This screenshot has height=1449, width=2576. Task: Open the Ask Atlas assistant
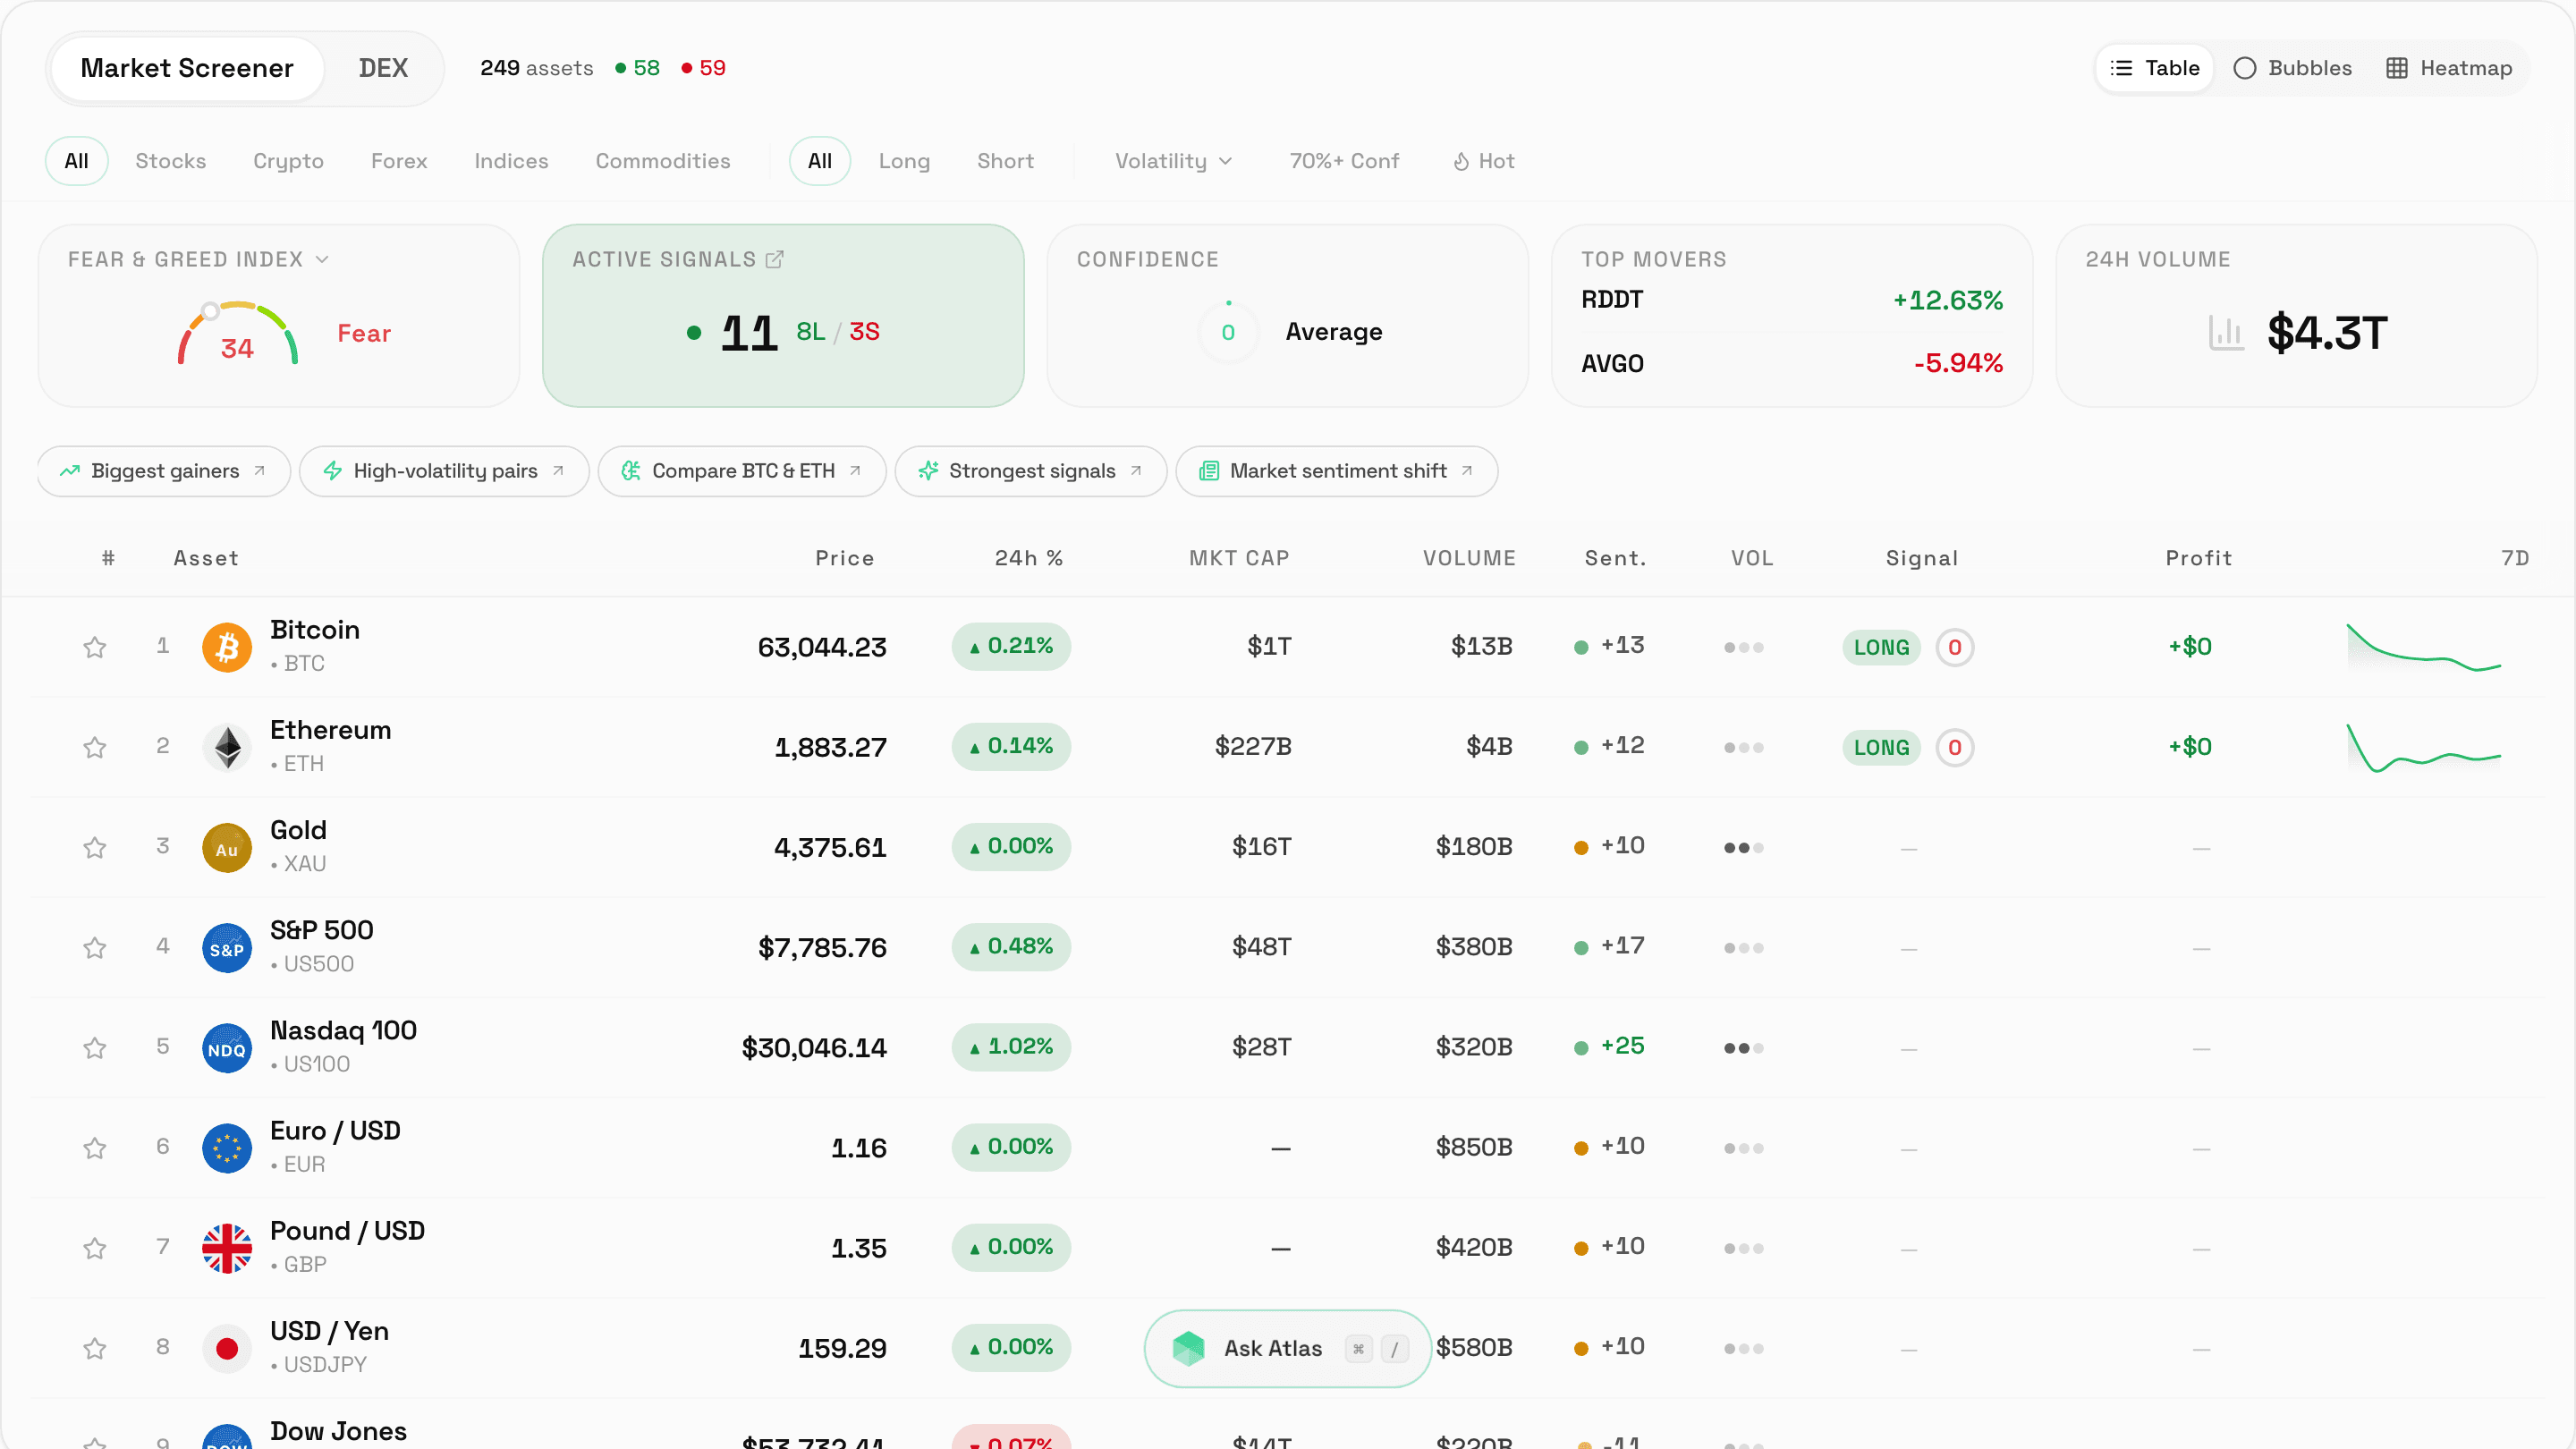coord(1288,1348)
